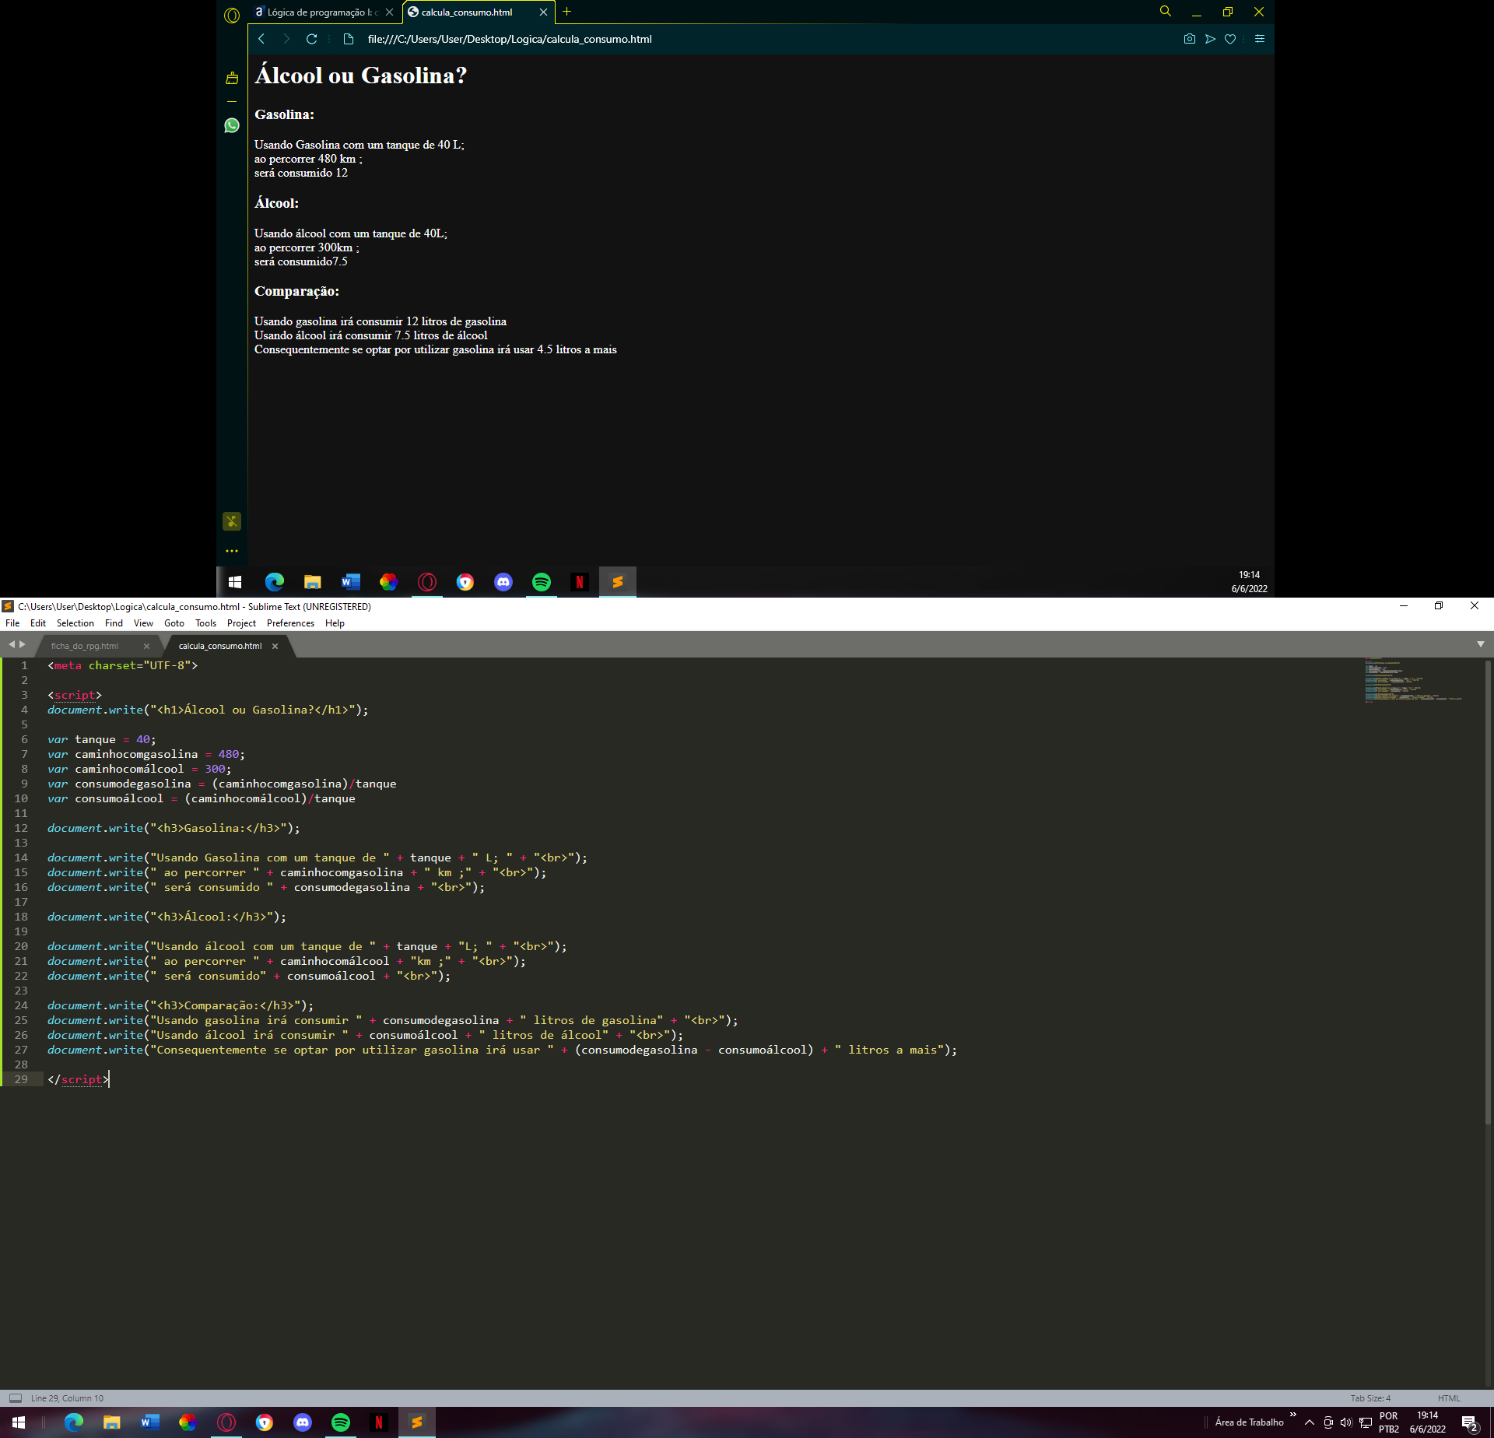Open the Project menu
The height and width of the screenshot is (1438, 1494).
[x=241, y=623]
